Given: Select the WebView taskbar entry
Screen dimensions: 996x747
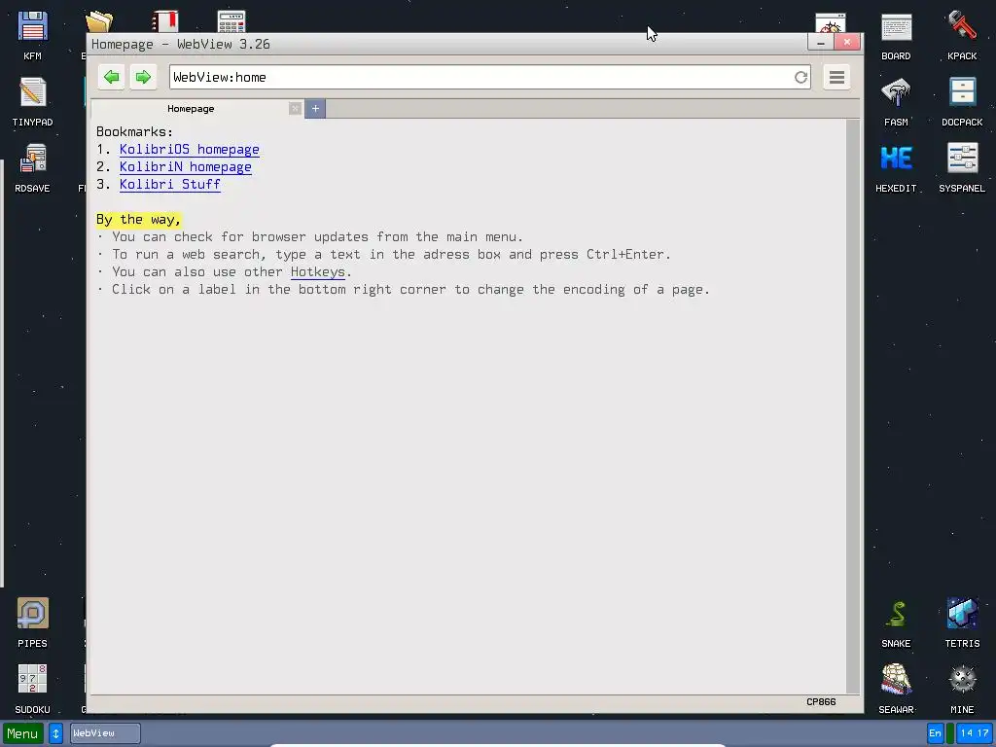Looking at the screenshot, I should [x=105, y=733].
